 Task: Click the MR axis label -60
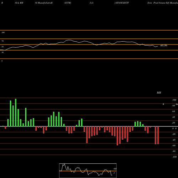[x=174, y=146]
